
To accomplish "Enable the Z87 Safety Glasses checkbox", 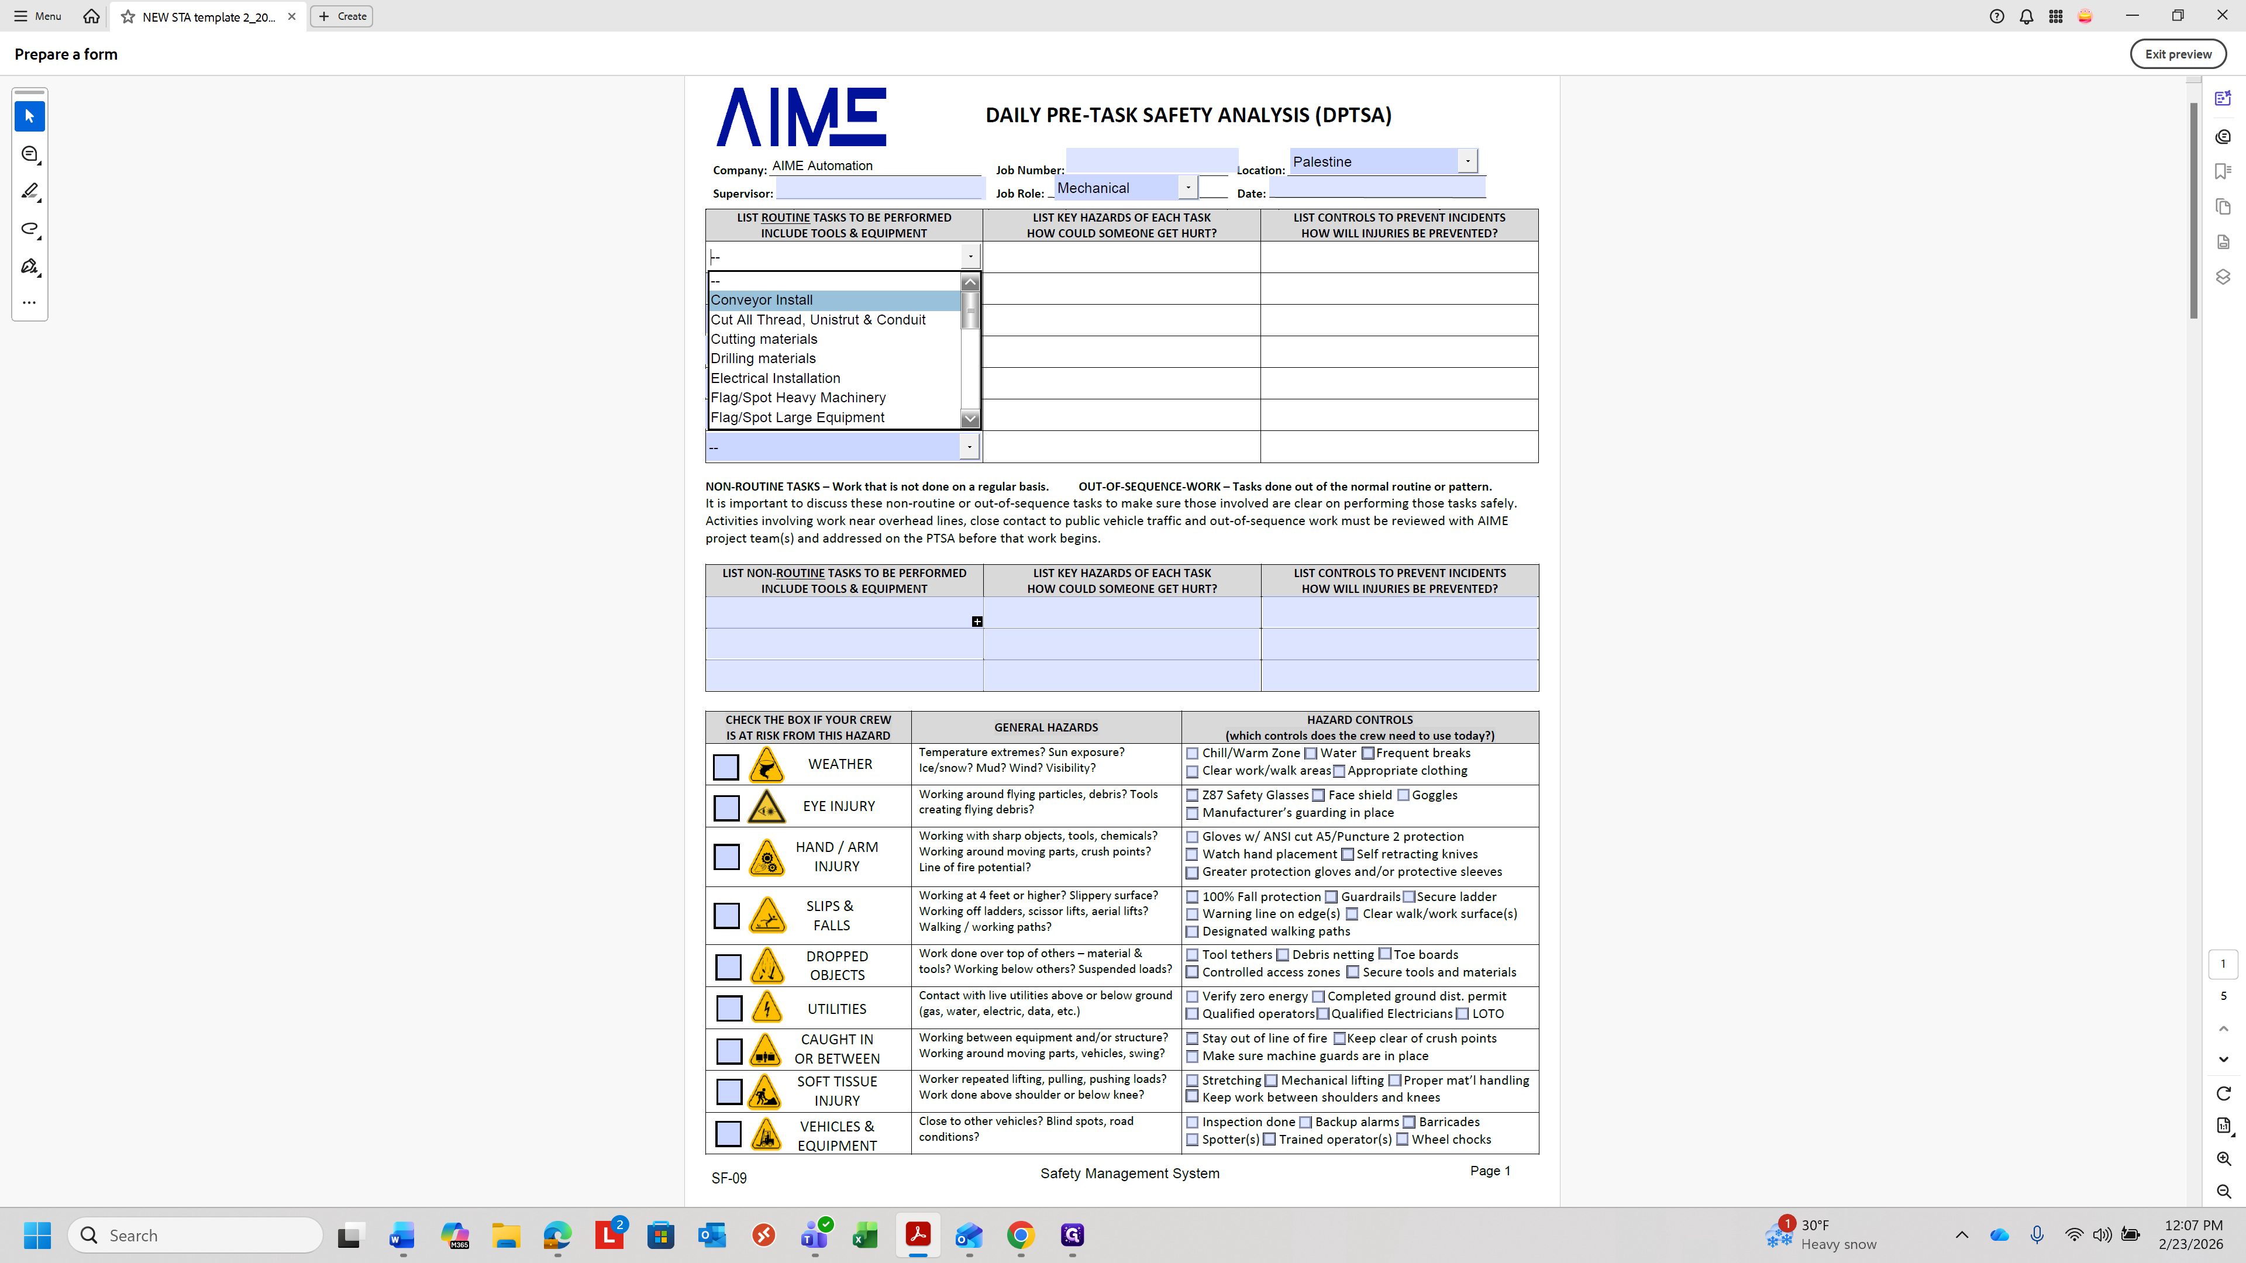I will [x=1192, y=795].
